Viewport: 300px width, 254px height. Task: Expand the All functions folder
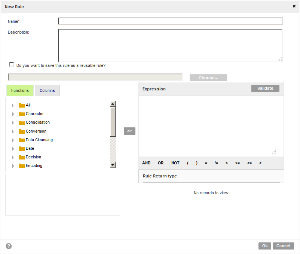tap(13, 105)
